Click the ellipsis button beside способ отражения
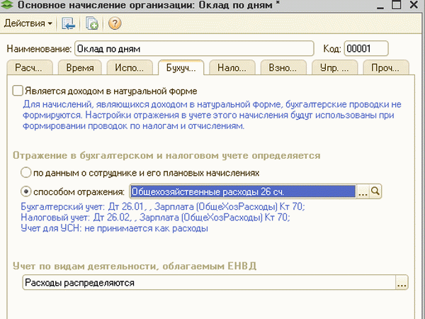This screenshot has width=425, height=319. pos(363,191)
